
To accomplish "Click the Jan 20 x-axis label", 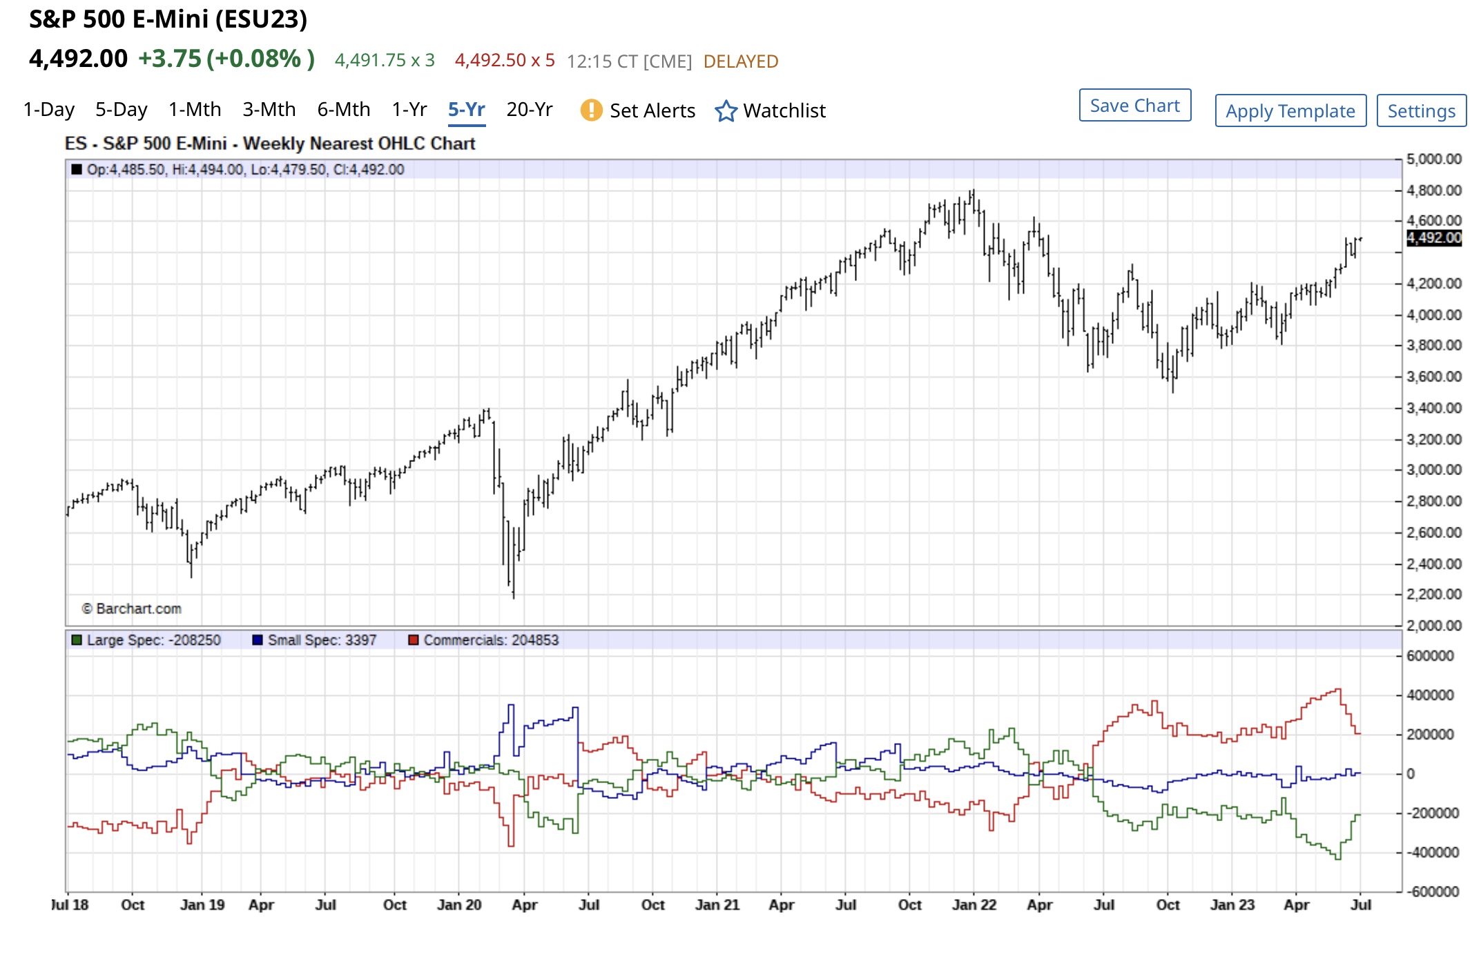I will click(459, 905).
